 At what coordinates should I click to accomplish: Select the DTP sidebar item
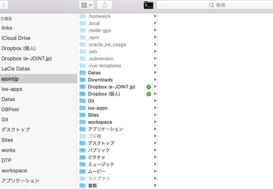click(6, 160)
